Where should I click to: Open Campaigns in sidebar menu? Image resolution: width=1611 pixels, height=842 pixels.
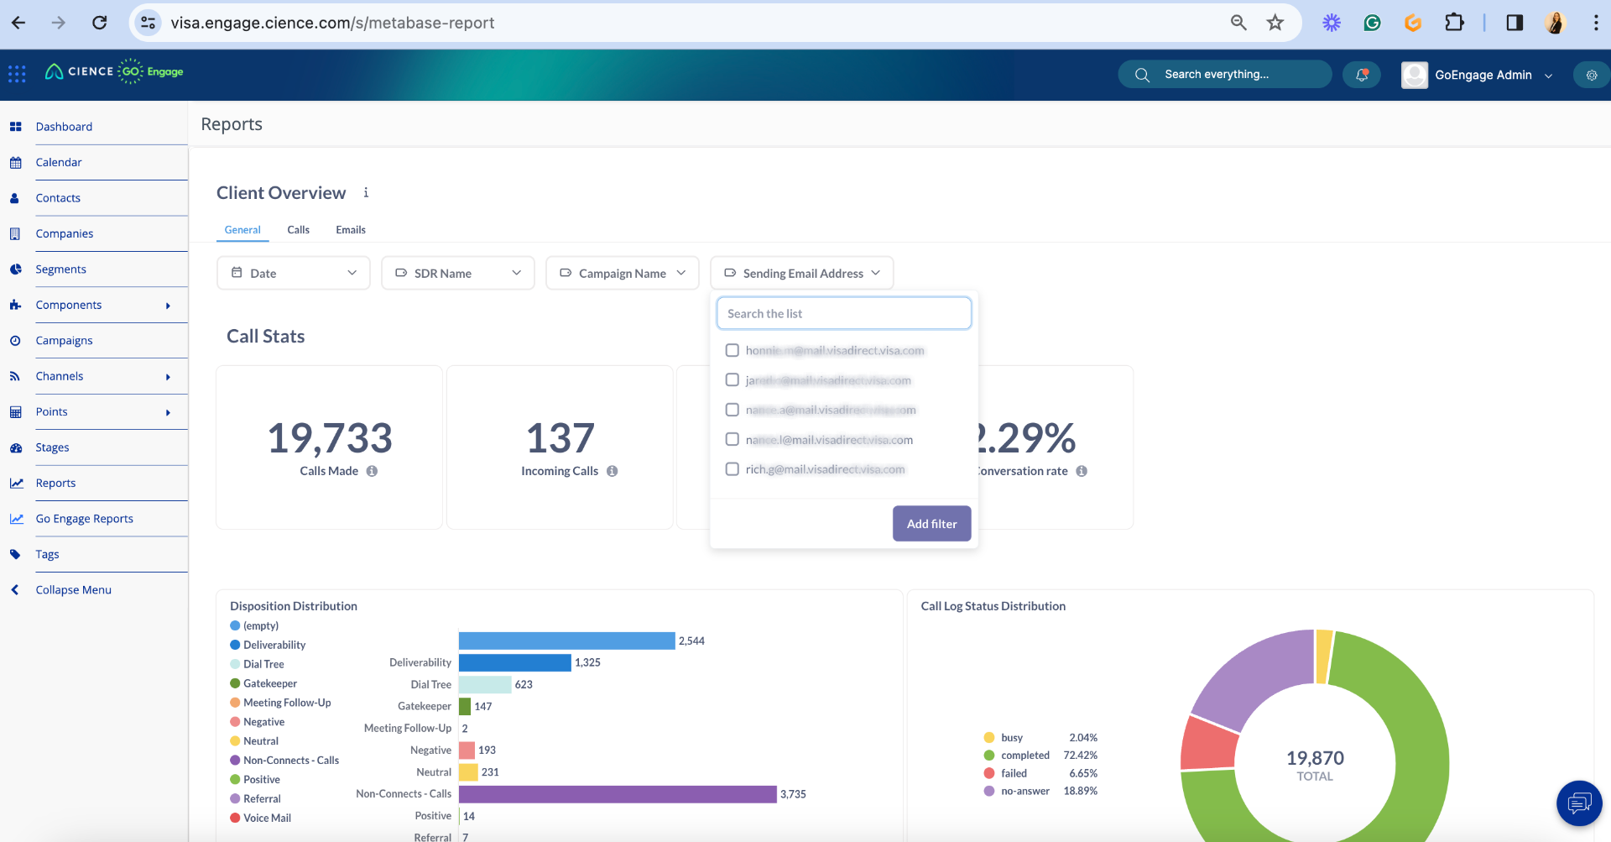coord(64,341)
